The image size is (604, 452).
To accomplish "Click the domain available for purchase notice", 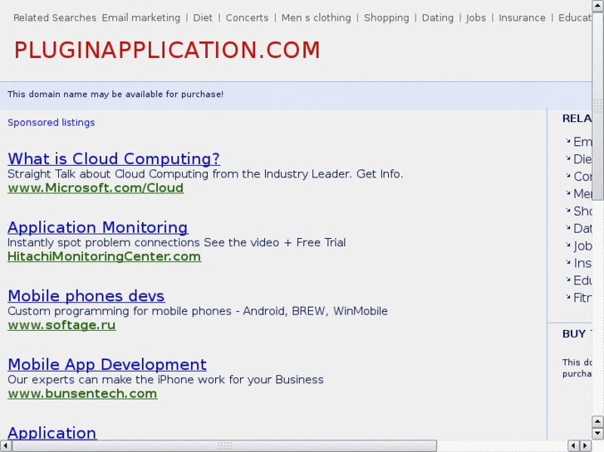I will click(115, 95).
